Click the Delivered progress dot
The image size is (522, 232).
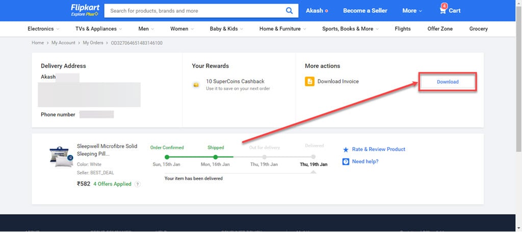tap(314, 157)
